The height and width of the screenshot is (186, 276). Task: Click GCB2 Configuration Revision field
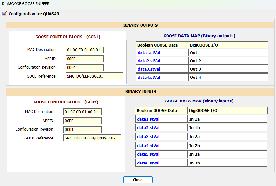82,130
